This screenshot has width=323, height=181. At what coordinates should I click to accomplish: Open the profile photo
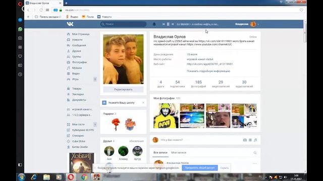coord(123,59)
